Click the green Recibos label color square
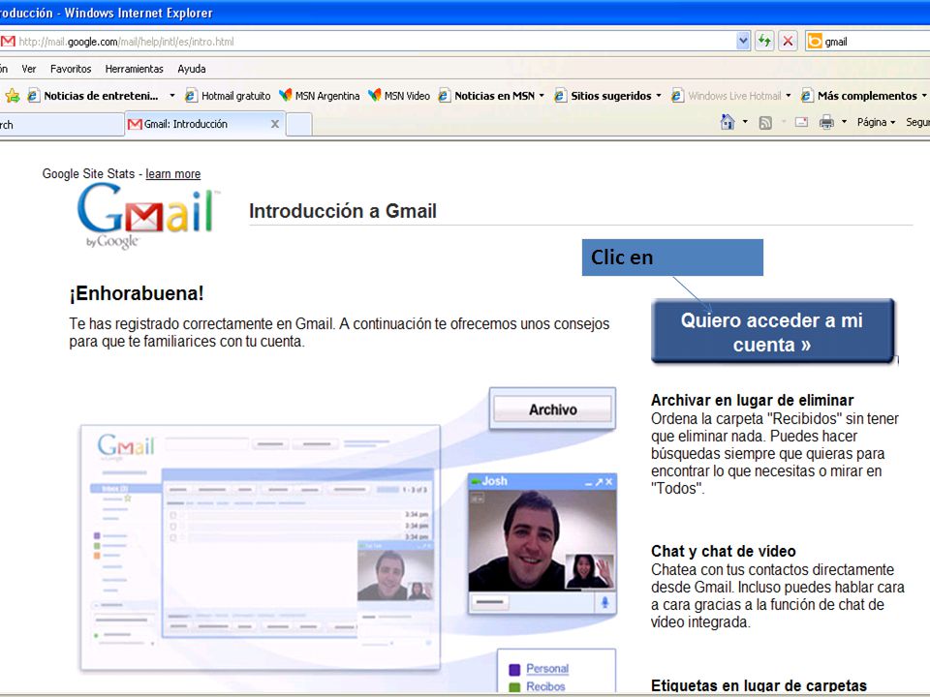930x697 pixels. click(x=514, y=687)
